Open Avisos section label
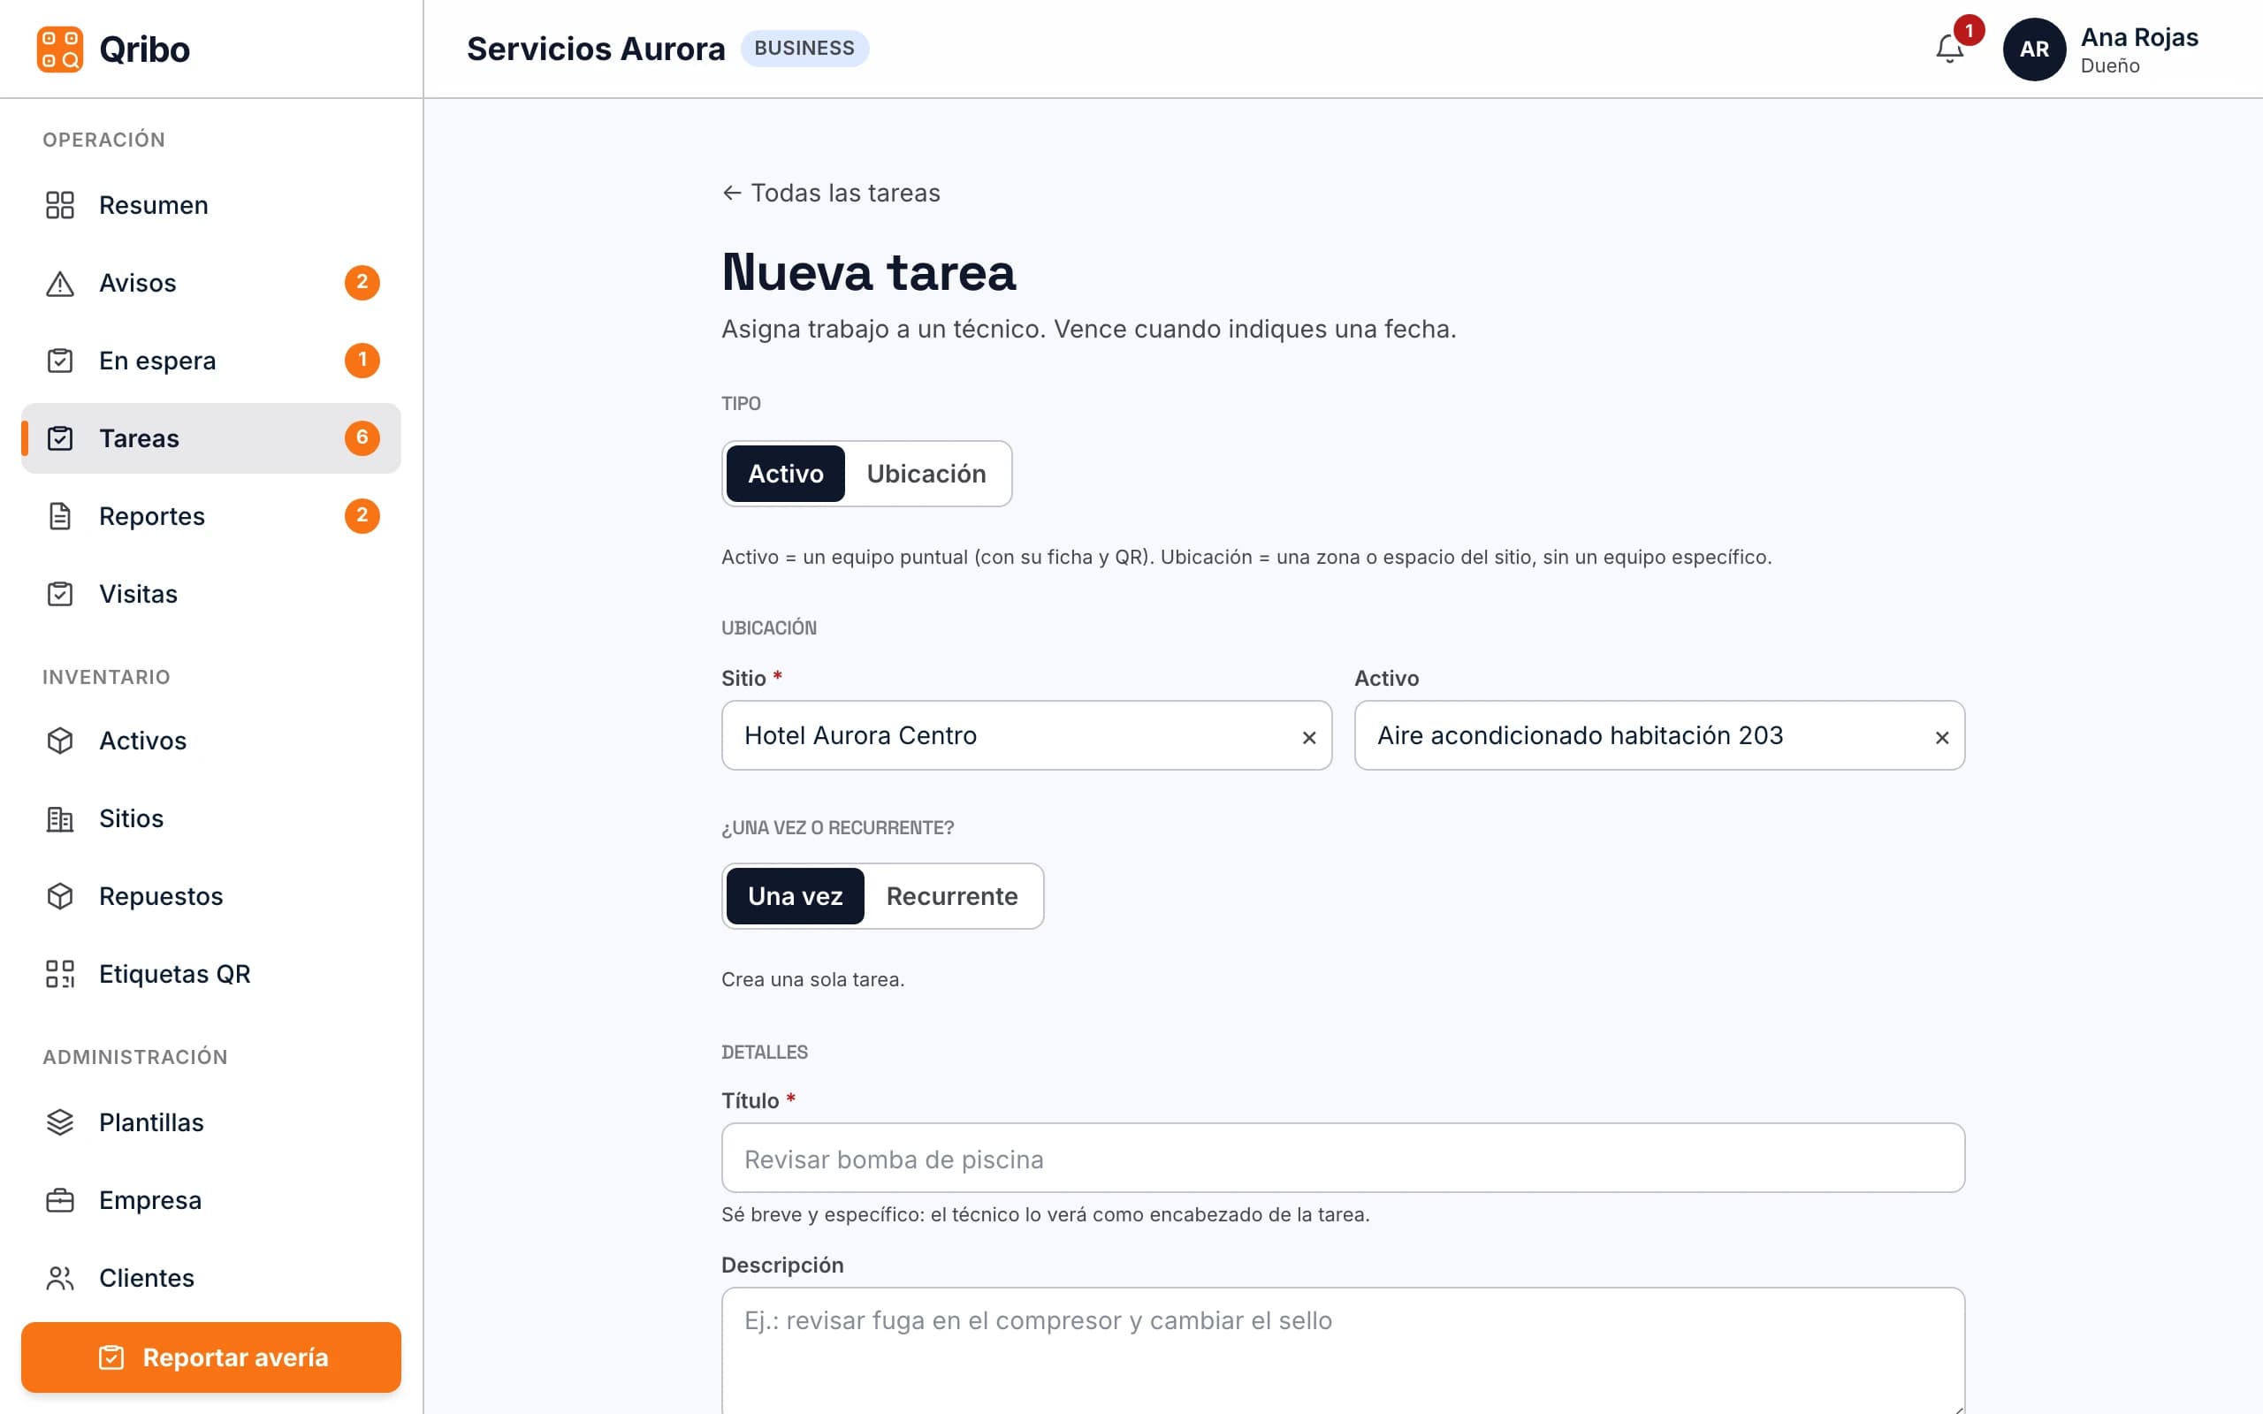Viewport: 2263px width, 1414px height. (x=138, y=283)
